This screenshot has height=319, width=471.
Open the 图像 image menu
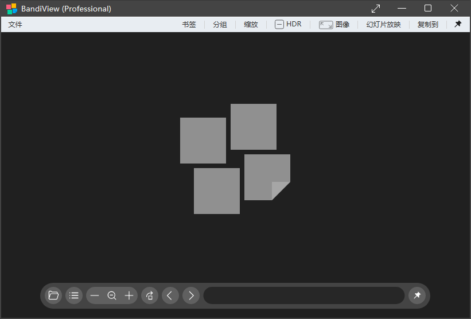334,24
